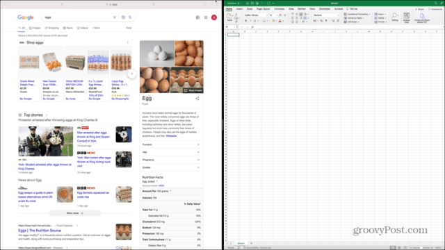This screenshot has width=445, height=250.
Task: Switch to the Insert ribbon tab
Action: [239, 9]
